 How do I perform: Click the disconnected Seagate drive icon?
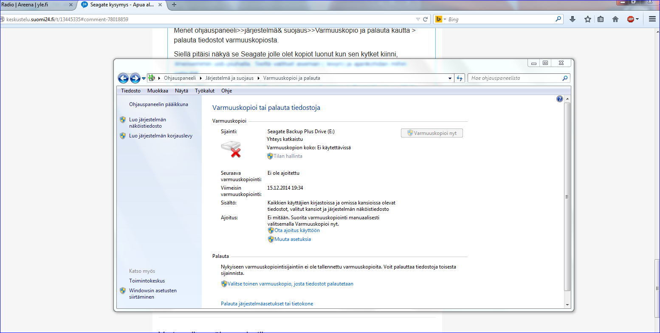point(231,149)
